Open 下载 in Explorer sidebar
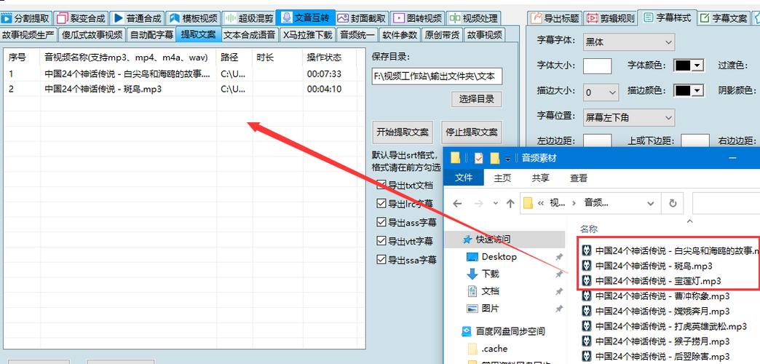Viewport: 760px width, 364px height. pos(490,274)
